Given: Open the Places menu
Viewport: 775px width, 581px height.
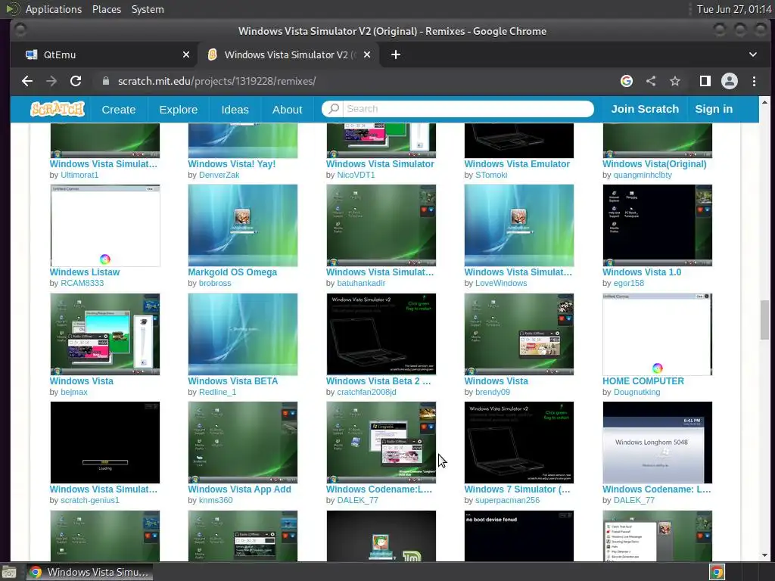Looking at the screenshot, I should (x=106, y=9).
